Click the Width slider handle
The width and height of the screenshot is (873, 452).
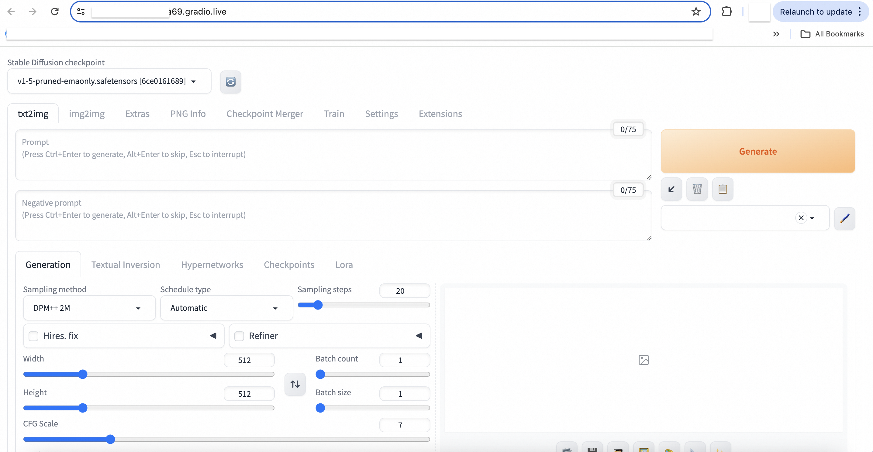click(83, 374)
